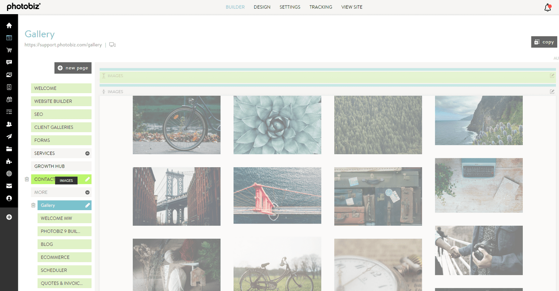This screenshot has width=559, height=291.
Task: Select the bicycle wheel image thumbnail
Action: coord(176,125)
